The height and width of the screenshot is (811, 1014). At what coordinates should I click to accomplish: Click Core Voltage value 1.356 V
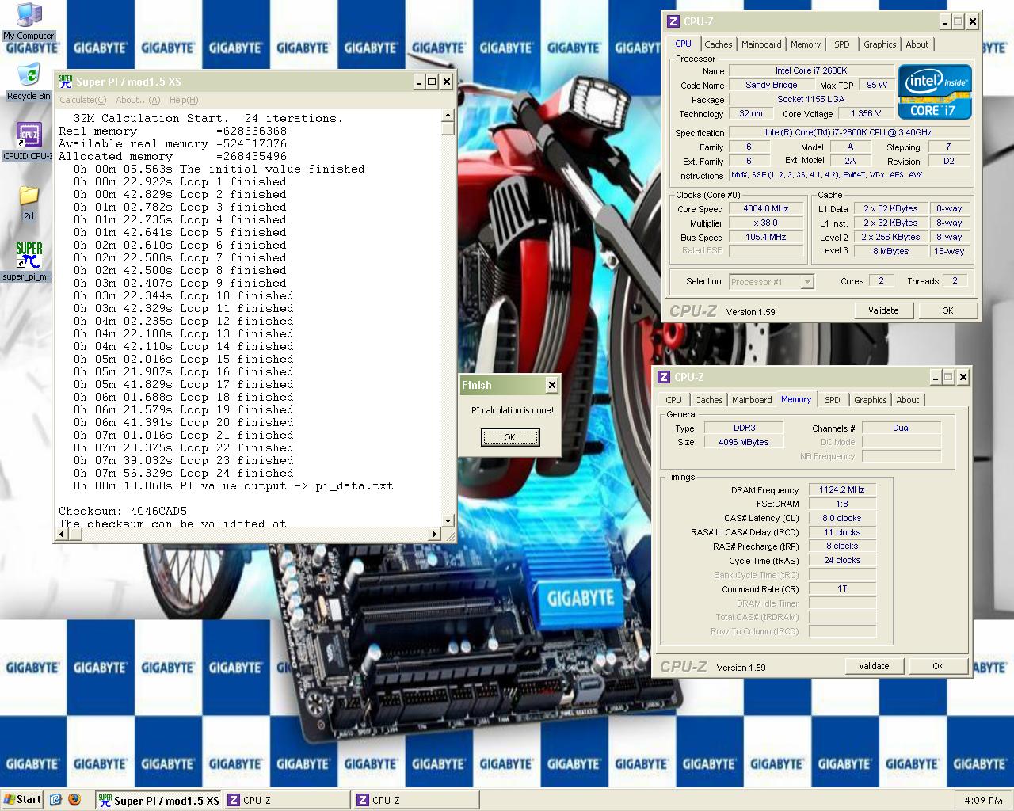[x=866, y=113]
